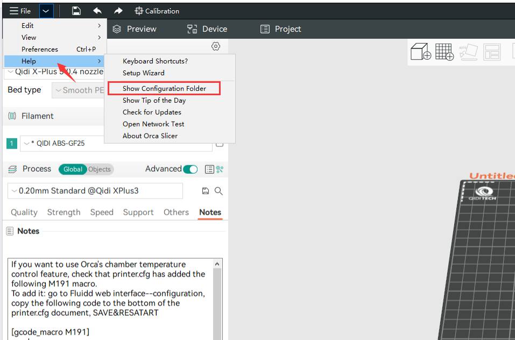515x340 pixels.
Task: Toggle the Advanced mode switch
Action: (x=191, y=169)
